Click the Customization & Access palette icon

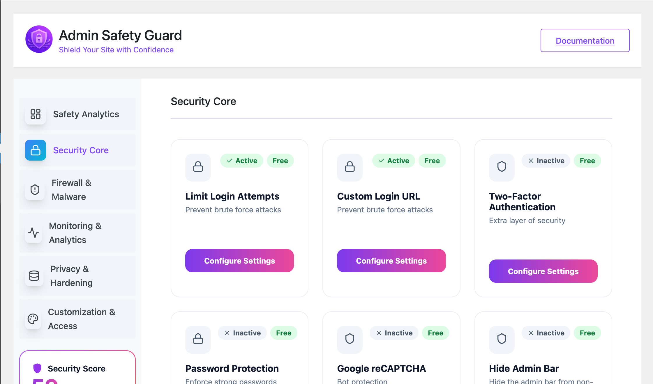(x=33, y=319)
